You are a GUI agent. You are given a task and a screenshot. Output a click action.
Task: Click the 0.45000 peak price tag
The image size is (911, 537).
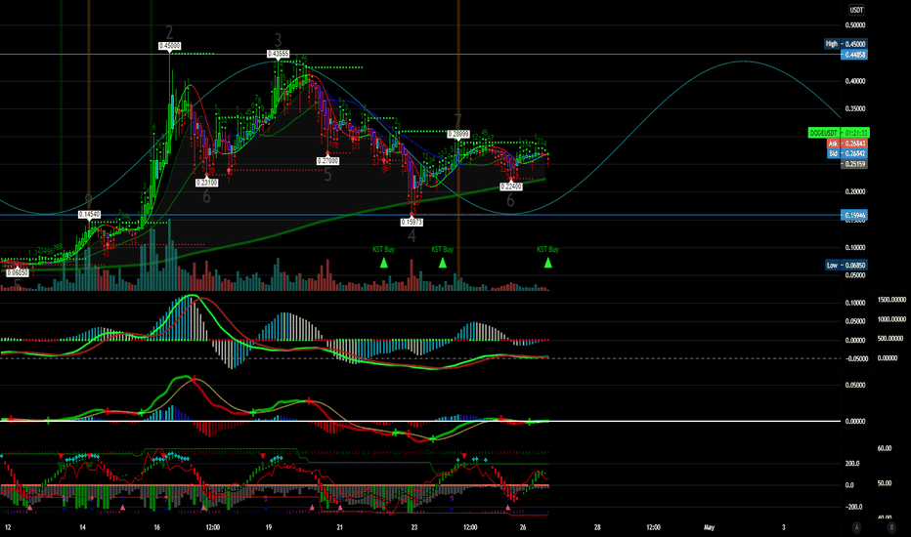170,46
